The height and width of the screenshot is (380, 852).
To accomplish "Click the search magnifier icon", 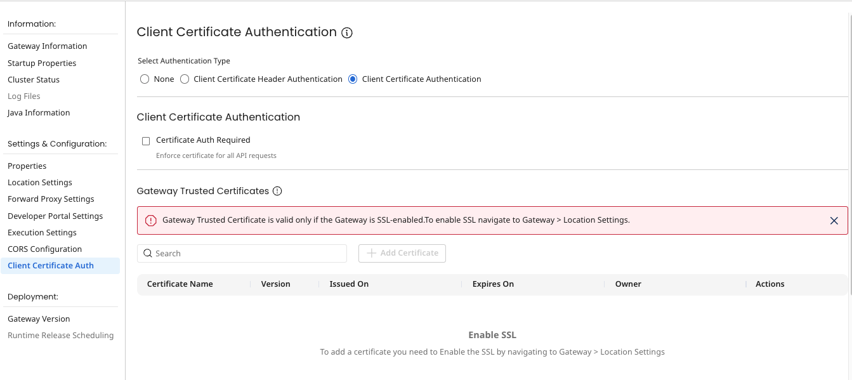I will [148, 253].
